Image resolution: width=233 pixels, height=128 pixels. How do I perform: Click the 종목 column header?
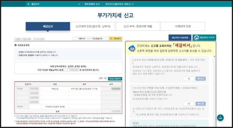pyautogui.click(x=84, y=84)
